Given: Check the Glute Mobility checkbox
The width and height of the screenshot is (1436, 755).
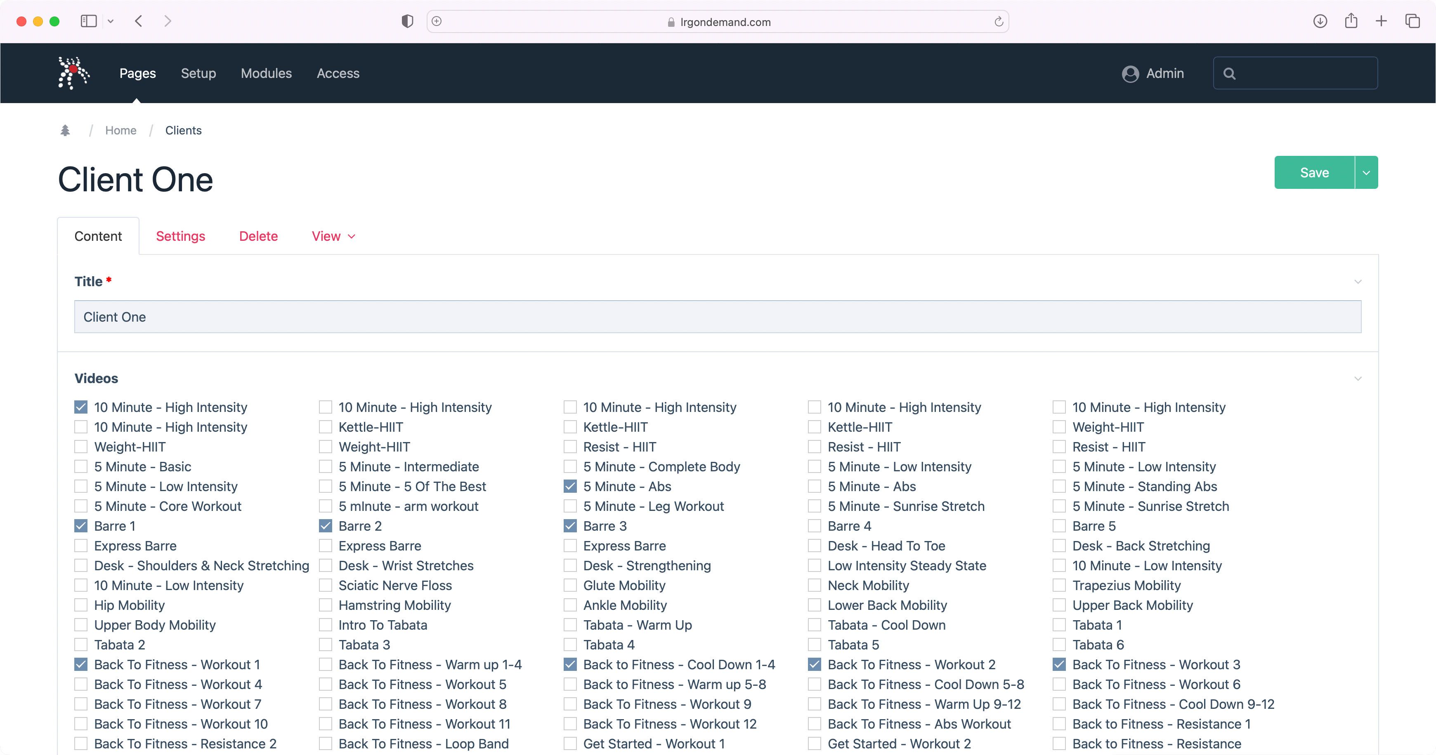Looking at the screenshot, I should coord(570,586).
